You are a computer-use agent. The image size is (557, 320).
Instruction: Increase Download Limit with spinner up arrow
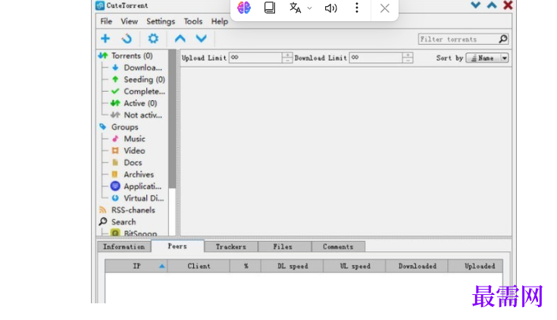point(408,55)
